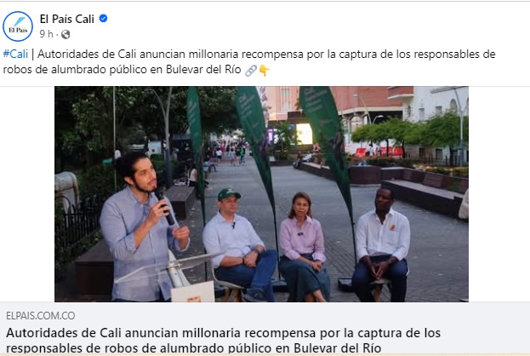Click the seated man in white shirt
530x356 pixels.
click(x=381, y=244)
